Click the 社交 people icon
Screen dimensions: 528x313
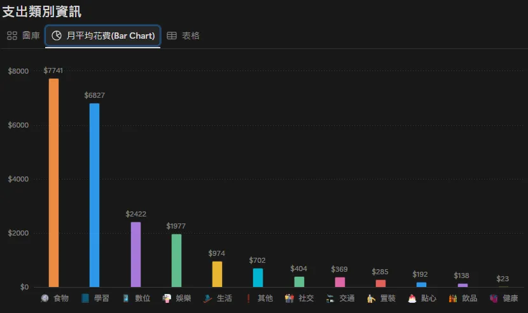(x=289, y=298)
